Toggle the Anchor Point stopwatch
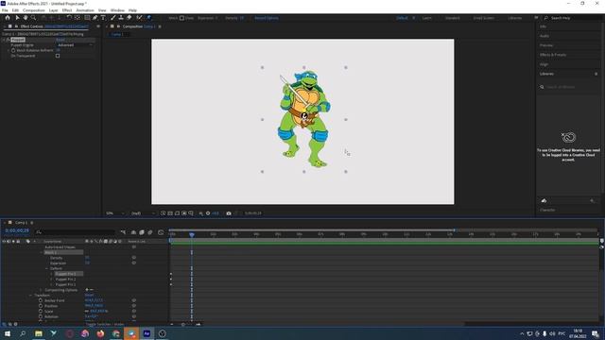The image size is (605, 340). [41, 300]
